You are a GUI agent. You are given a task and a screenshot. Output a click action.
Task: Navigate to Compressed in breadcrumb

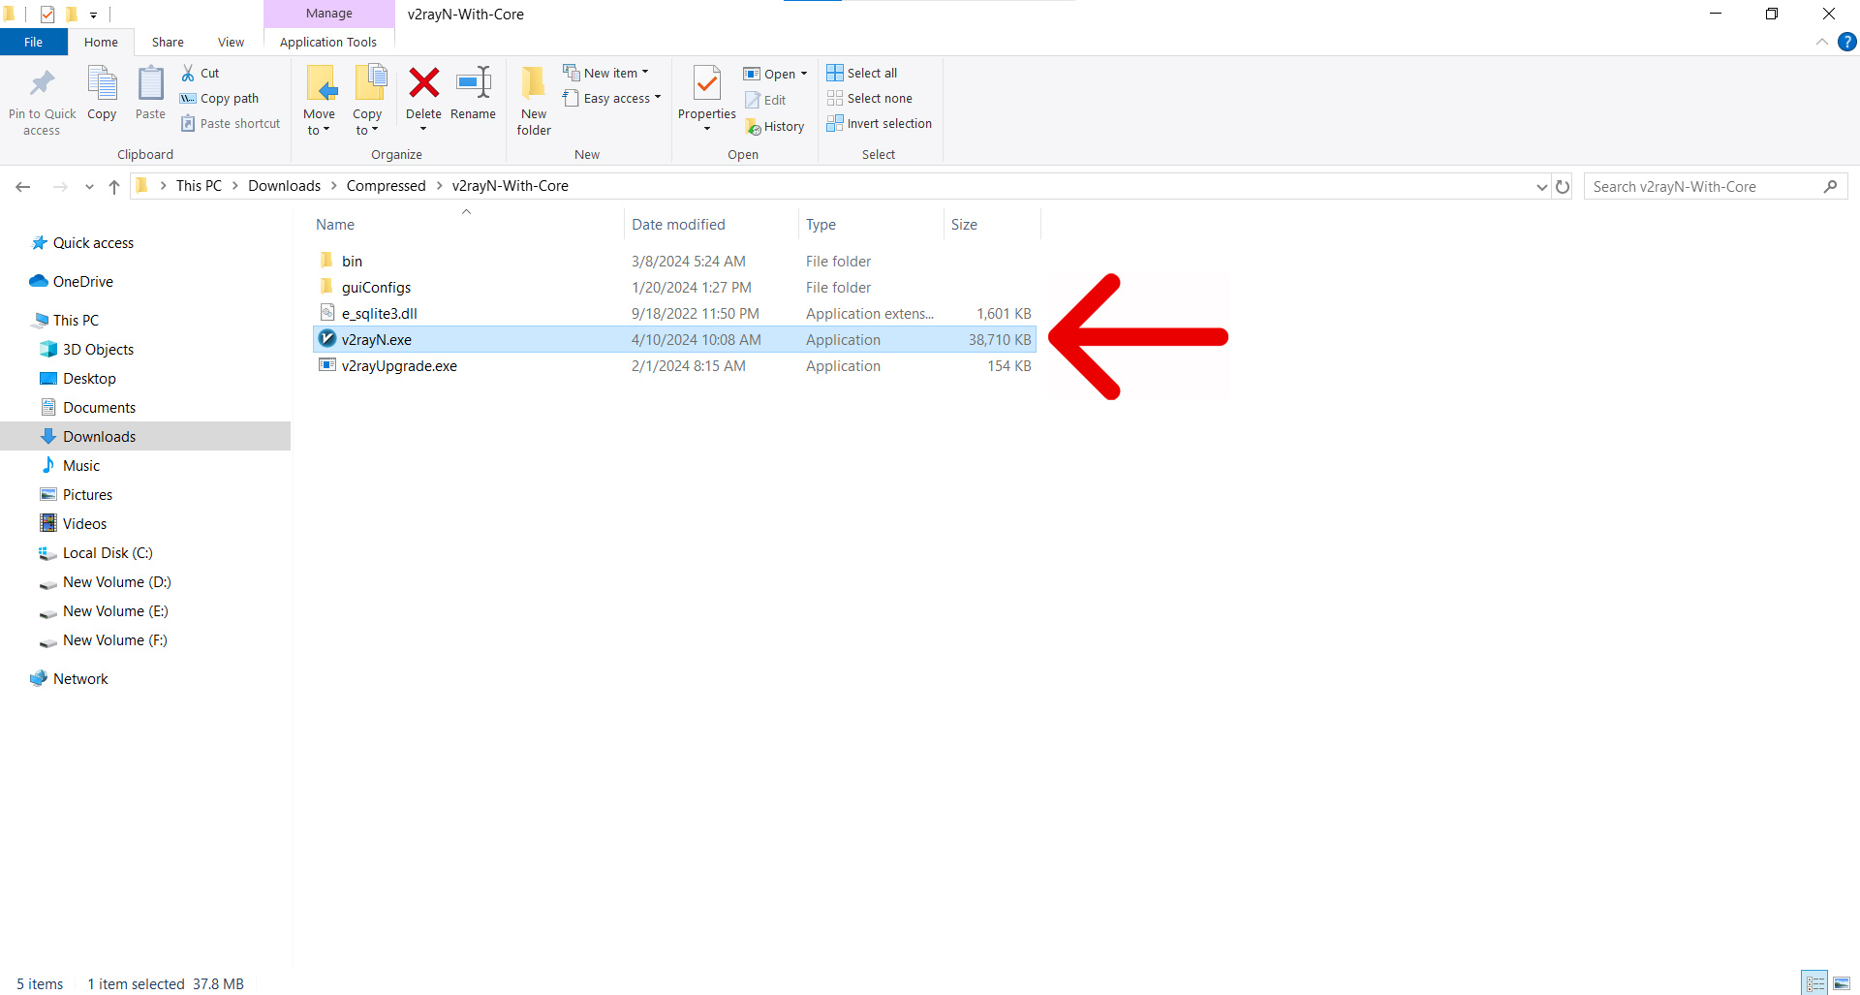coord(386,186)
